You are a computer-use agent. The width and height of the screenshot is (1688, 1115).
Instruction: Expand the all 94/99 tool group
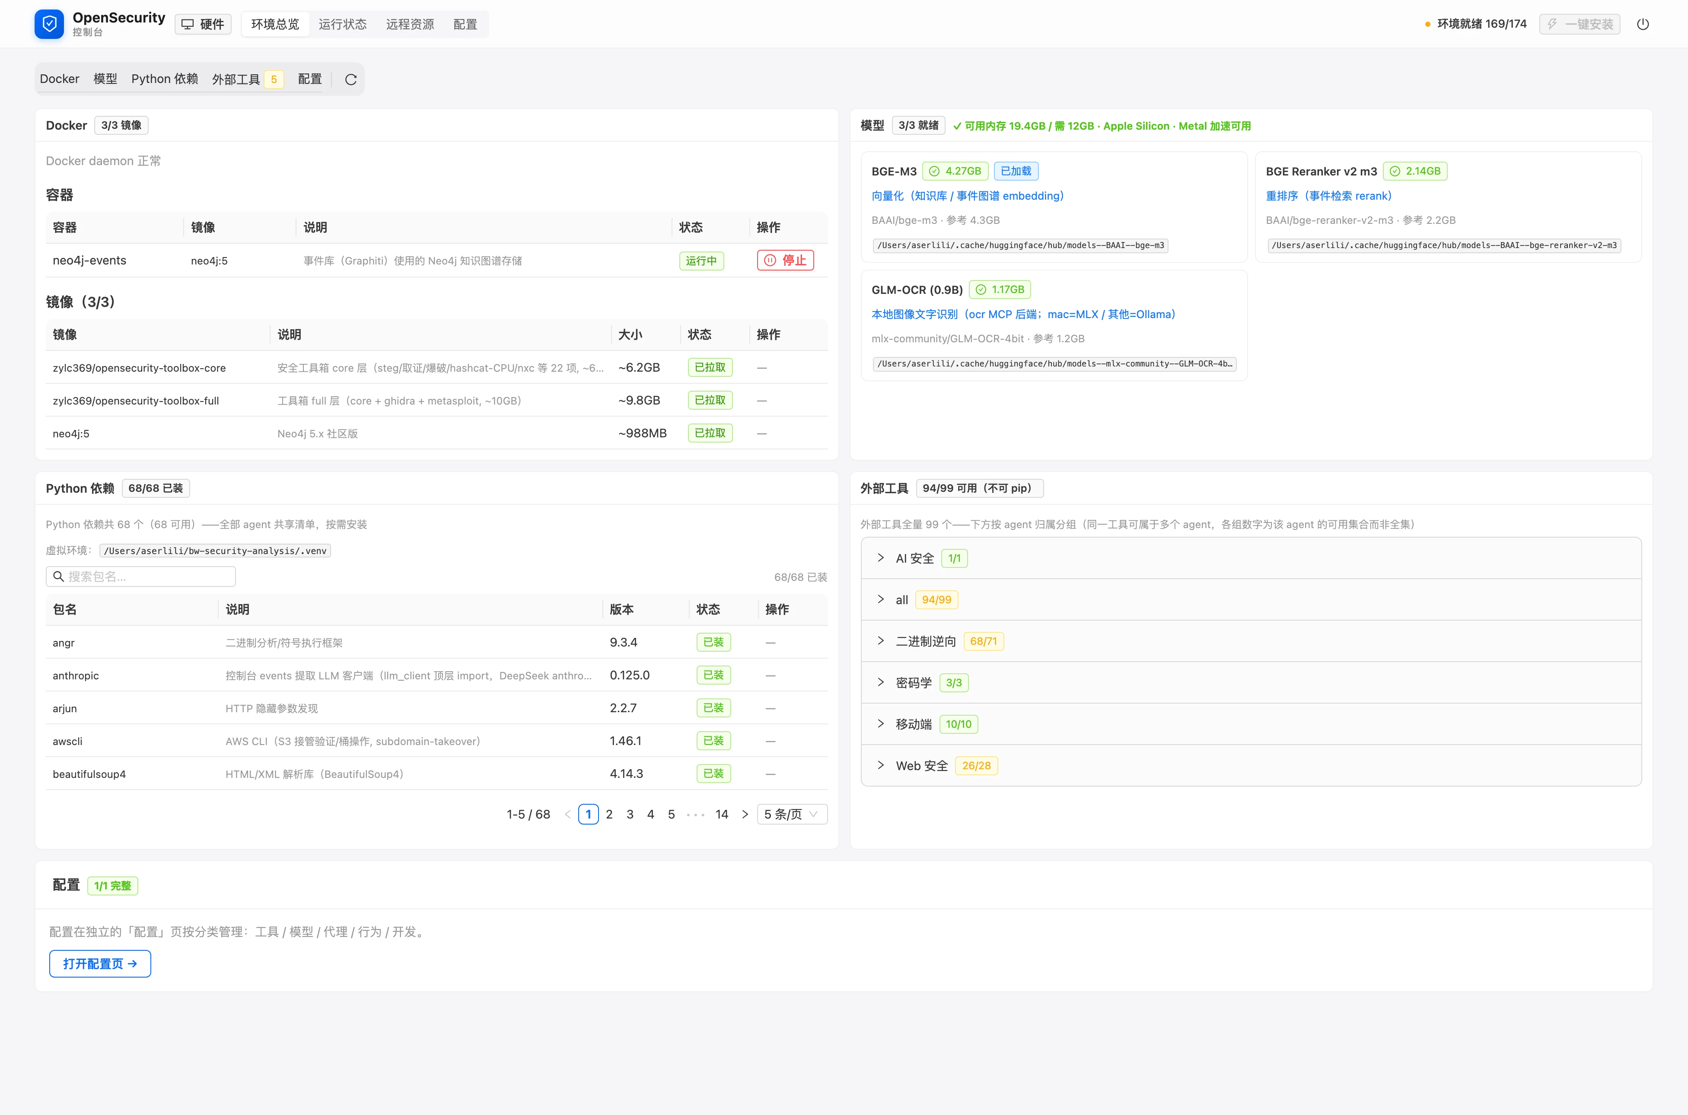tap(1251, 599)
